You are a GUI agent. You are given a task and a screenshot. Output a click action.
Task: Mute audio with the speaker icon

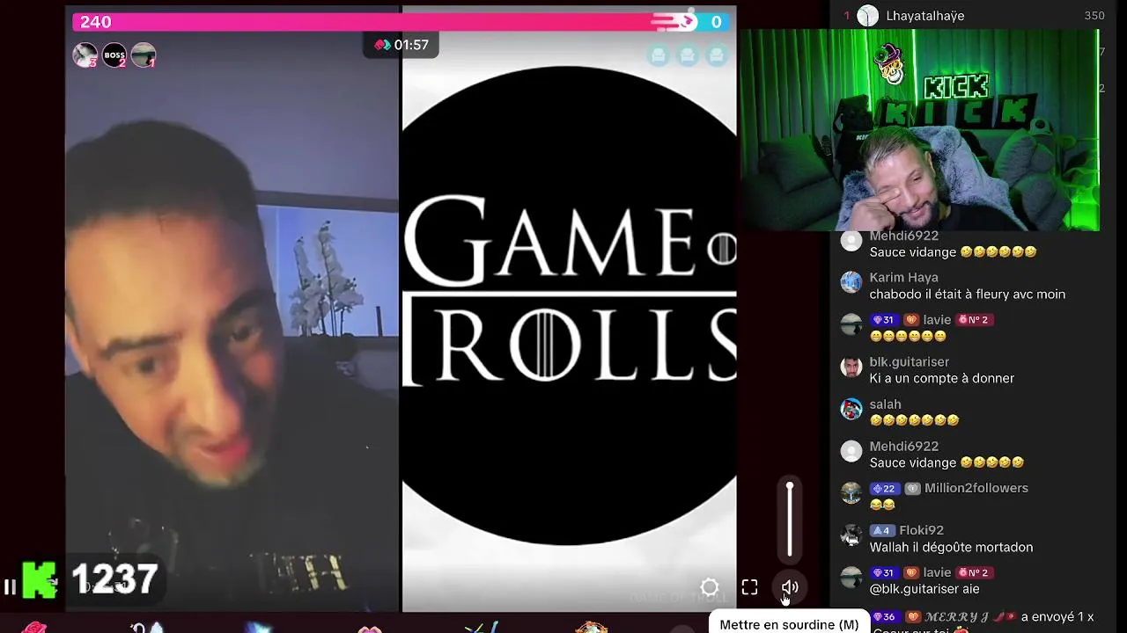click(x=790, y=587)
